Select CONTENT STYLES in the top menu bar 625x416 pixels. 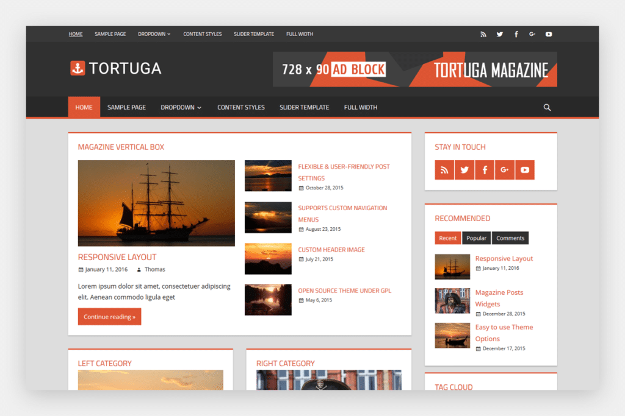pos(202,34)
